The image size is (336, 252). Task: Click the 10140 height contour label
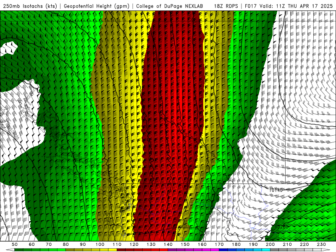[276, 190]
